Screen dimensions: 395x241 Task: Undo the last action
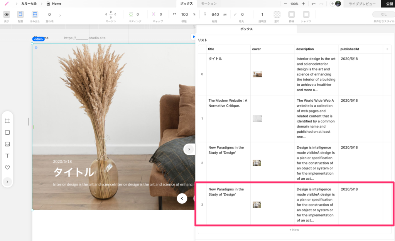314,4
